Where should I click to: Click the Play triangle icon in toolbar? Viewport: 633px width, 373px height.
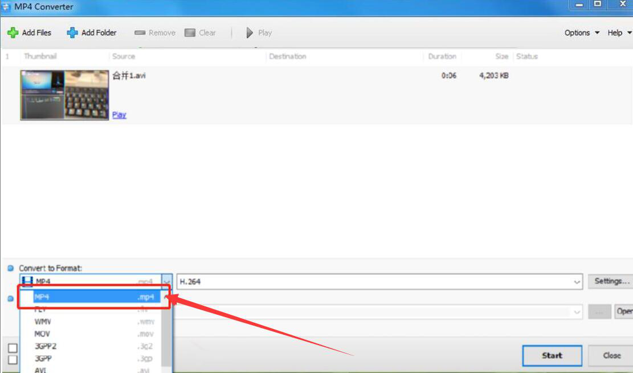250,33
